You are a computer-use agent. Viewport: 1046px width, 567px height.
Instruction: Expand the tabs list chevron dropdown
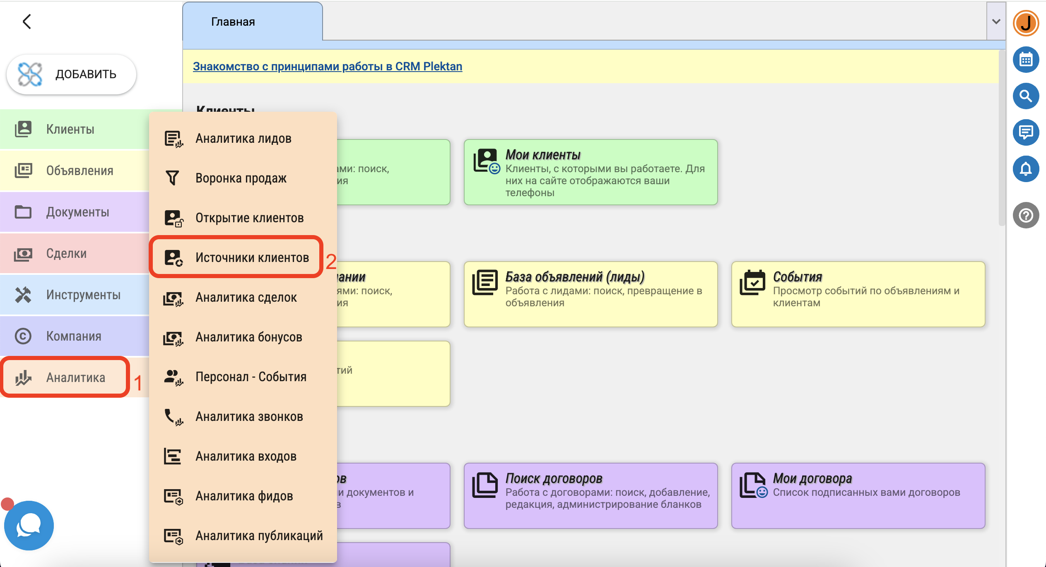coord(996,22)
